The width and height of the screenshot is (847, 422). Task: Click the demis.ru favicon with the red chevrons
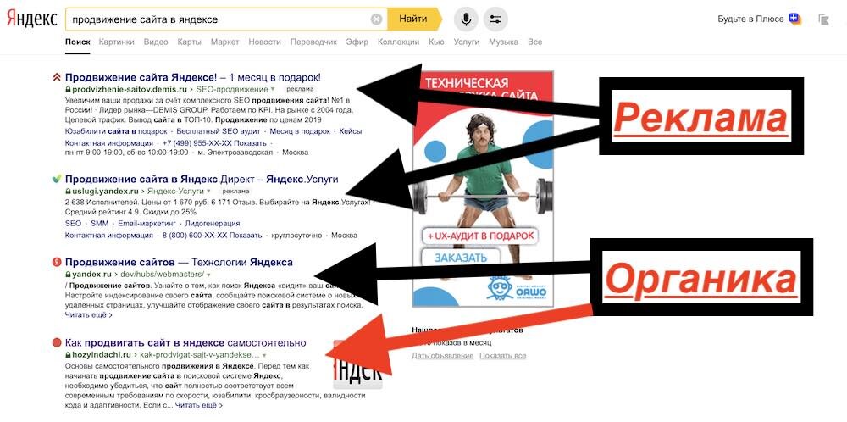point(57,77)
